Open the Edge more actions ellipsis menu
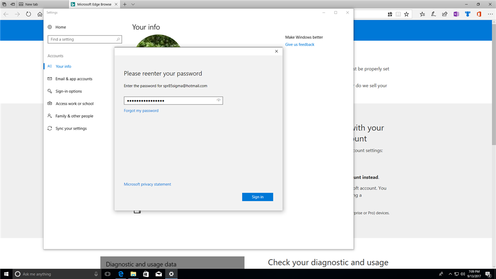 coord(490,14)
